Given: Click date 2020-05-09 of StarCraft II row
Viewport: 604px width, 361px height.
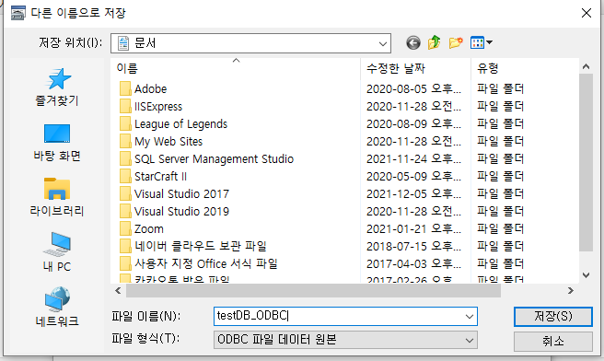Looking at the screenshot, I should (413, 177).
